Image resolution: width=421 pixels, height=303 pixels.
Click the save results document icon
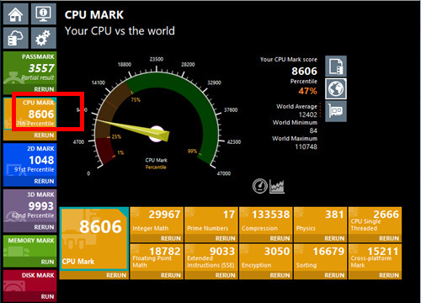point(336,66)
